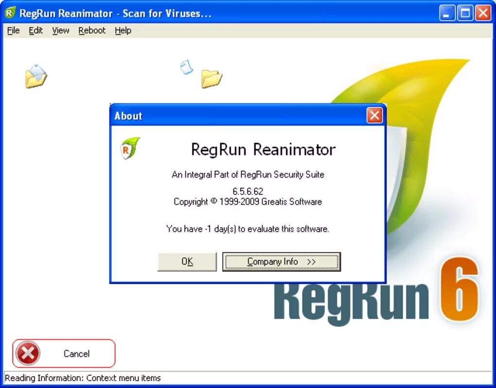Open the File menu
Screen dimensions: 496x388
coord(13,30)
